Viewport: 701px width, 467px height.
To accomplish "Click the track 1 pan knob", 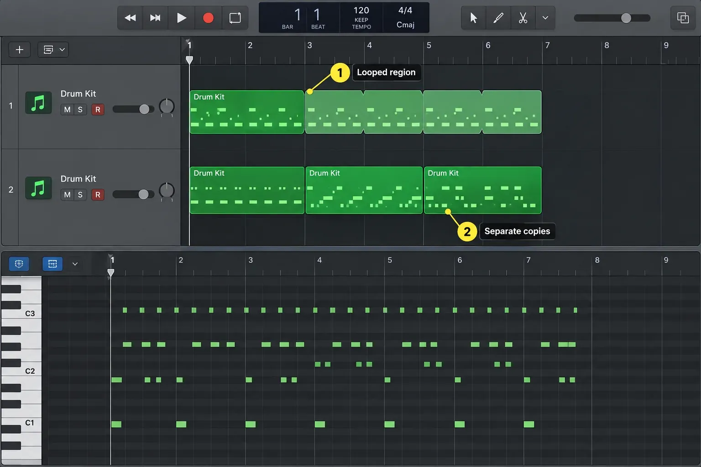I will pos(167,106).
